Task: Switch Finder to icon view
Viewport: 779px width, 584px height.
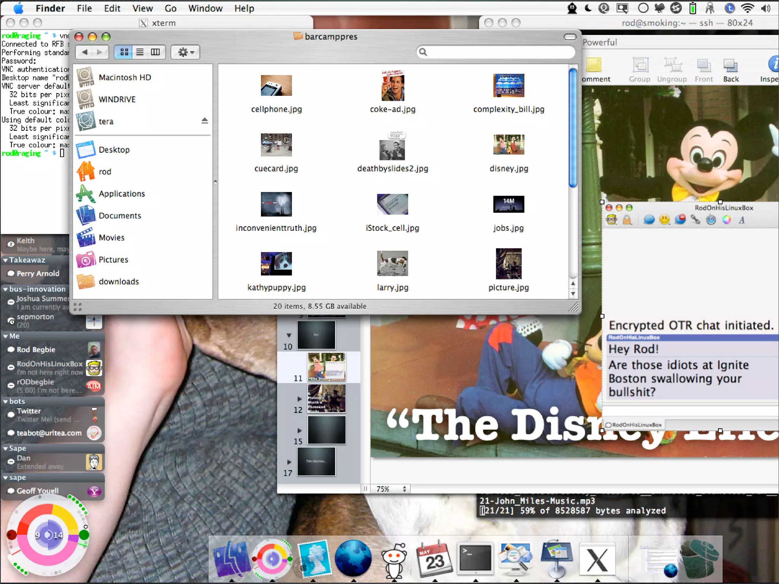Action: tap(124, 52)
